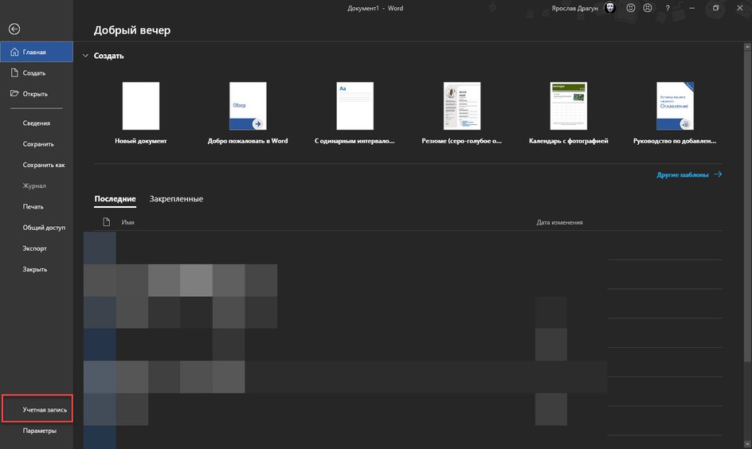Click the arrow icon next to Другие шаблоны
Image resolution: width=752 pixels, height=449 pixels.
click(x=718, y=174)
